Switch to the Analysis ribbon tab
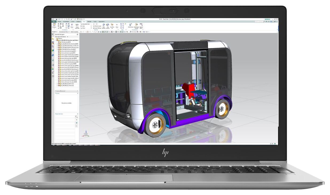330x195 pixels. coord(78,22)
